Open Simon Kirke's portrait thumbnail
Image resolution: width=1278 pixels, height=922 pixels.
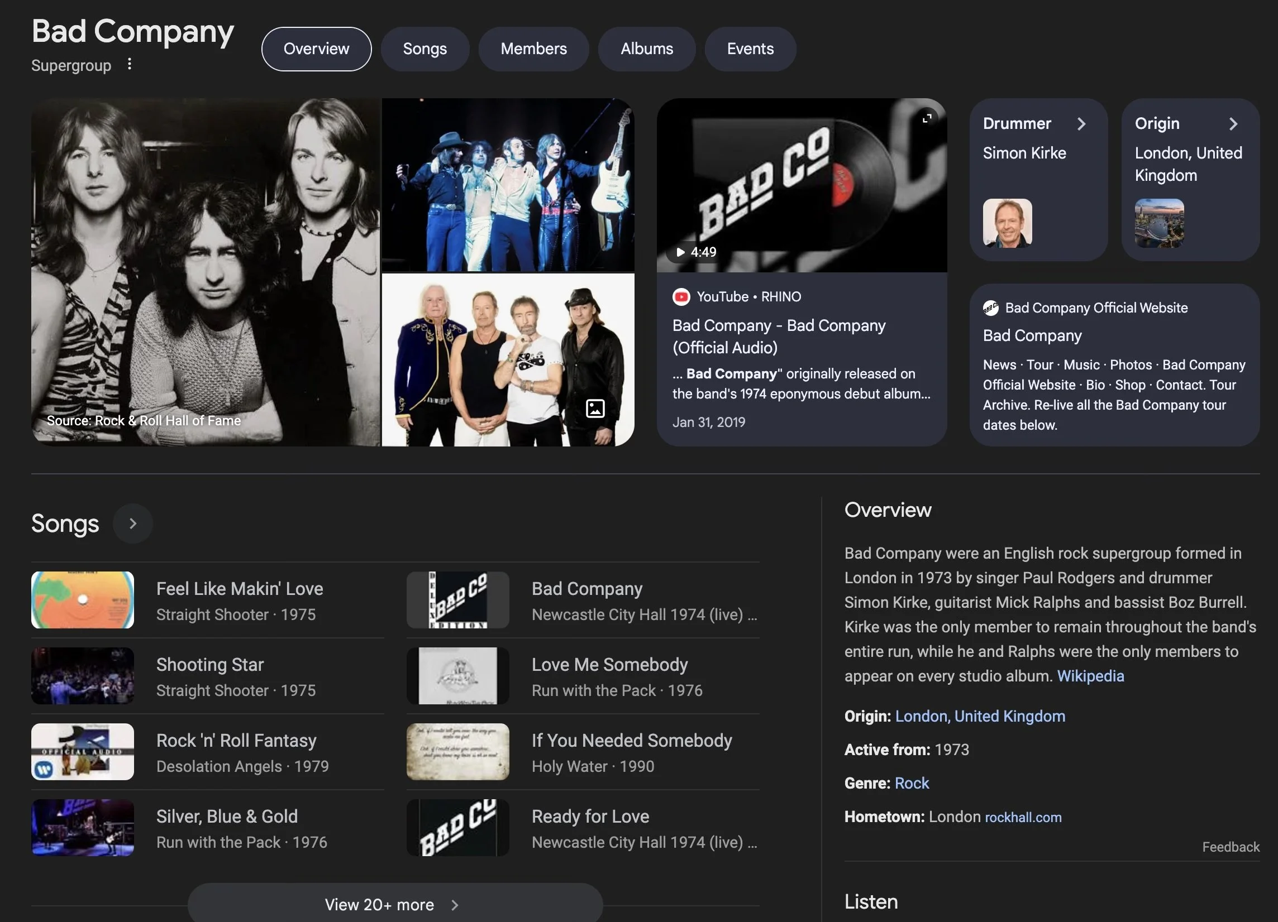pos(1007,223)
